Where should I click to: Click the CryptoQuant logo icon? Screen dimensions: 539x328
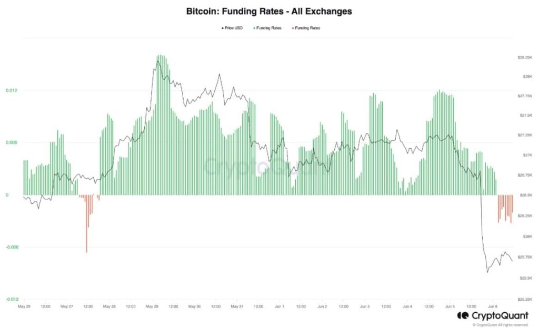point(463,315)
